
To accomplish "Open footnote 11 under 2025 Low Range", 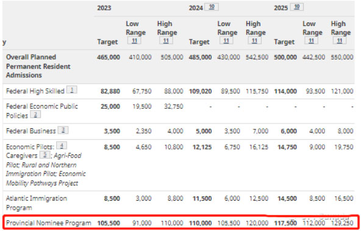I will click(x=311, y=41).
